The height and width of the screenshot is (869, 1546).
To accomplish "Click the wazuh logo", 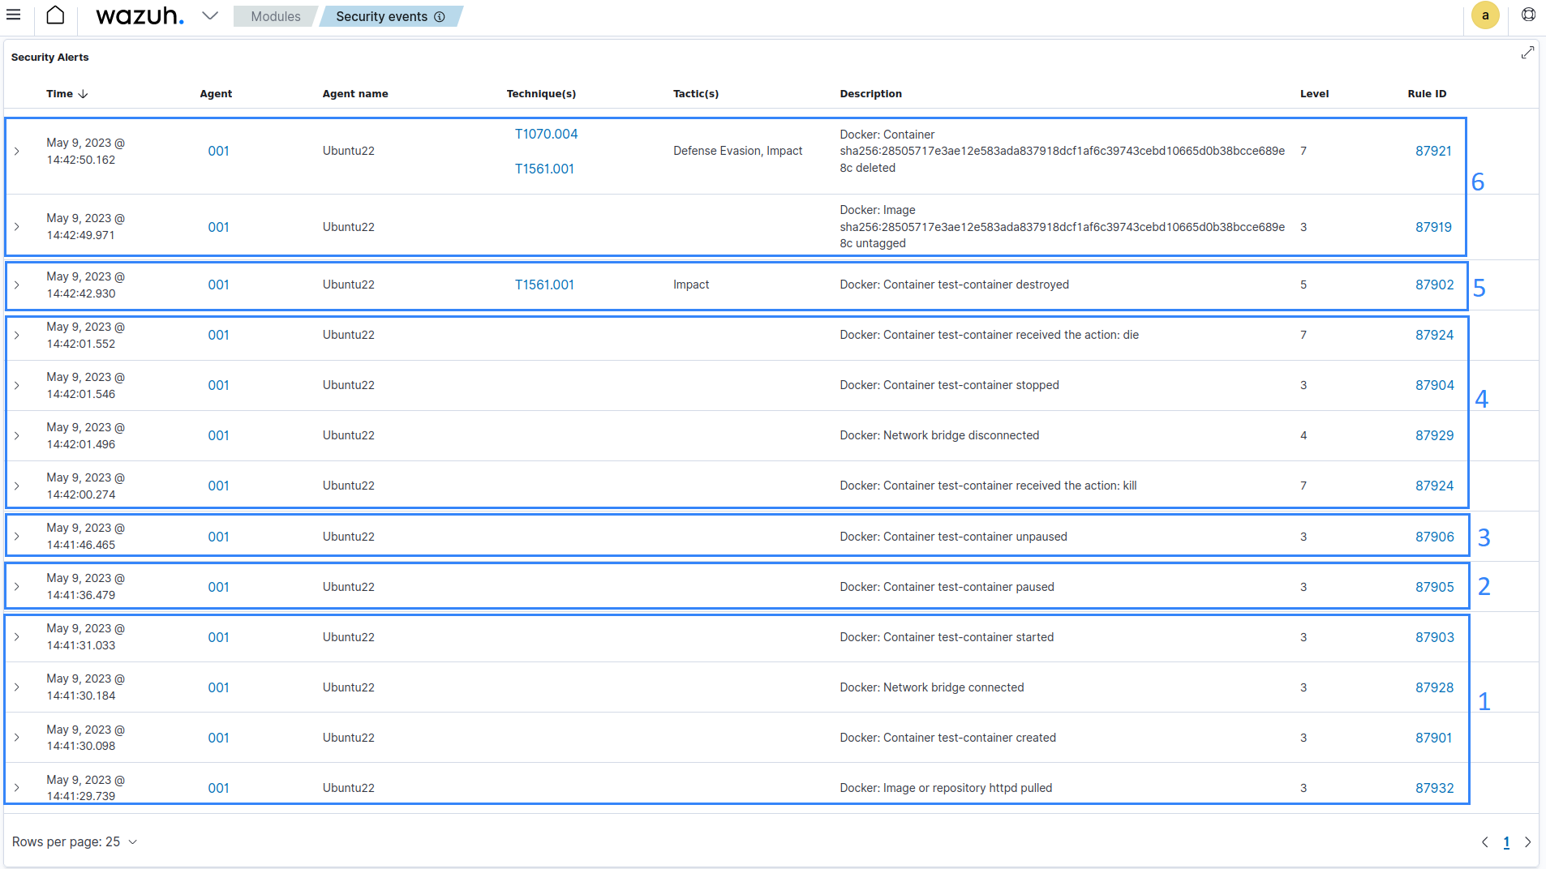I will pos(140,16).
